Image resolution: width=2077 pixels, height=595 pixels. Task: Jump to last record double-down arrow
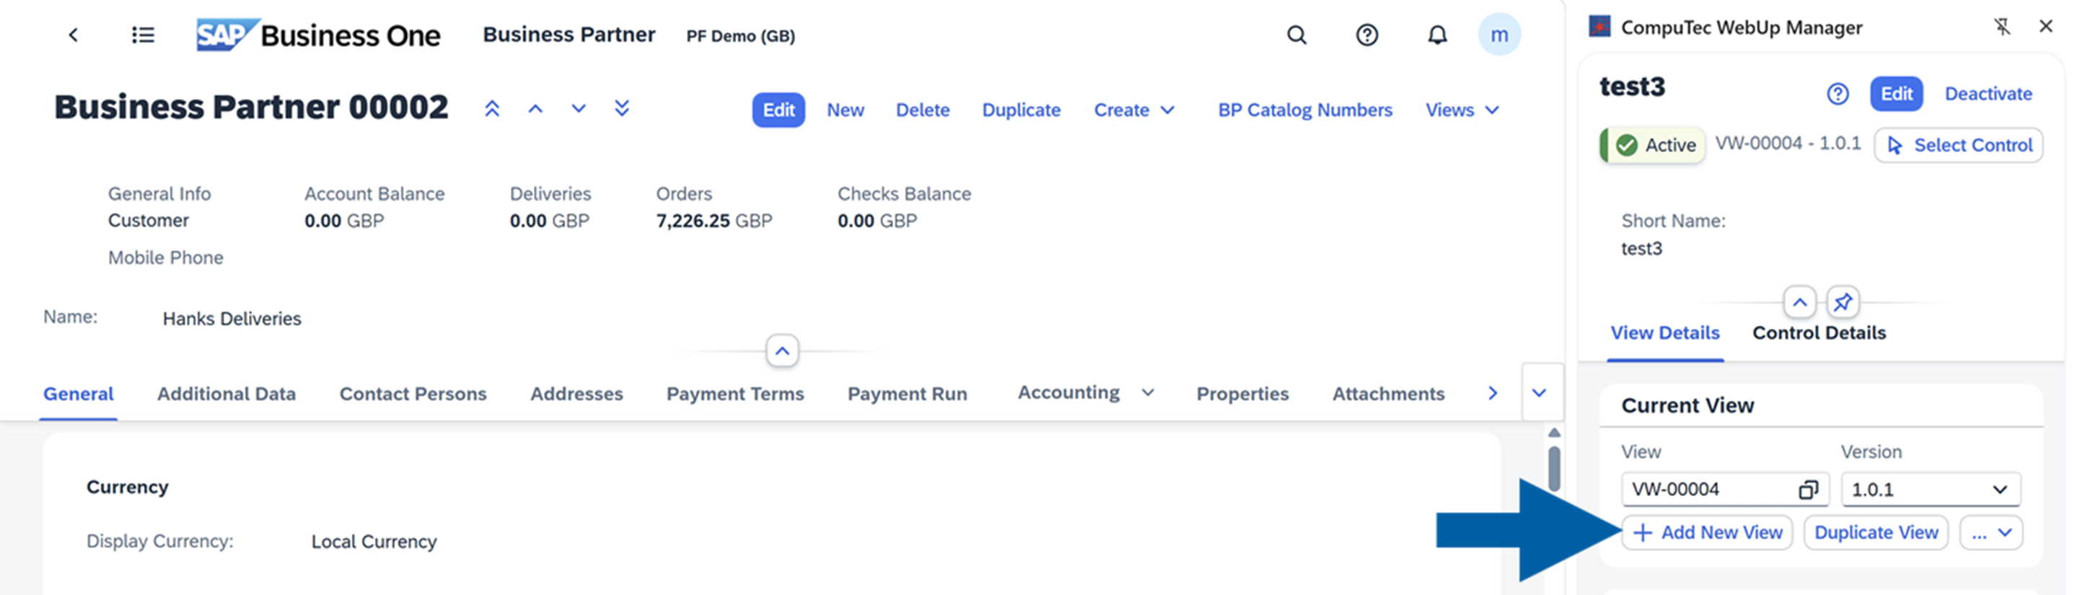pyautogui.click(x=622, y=109)
